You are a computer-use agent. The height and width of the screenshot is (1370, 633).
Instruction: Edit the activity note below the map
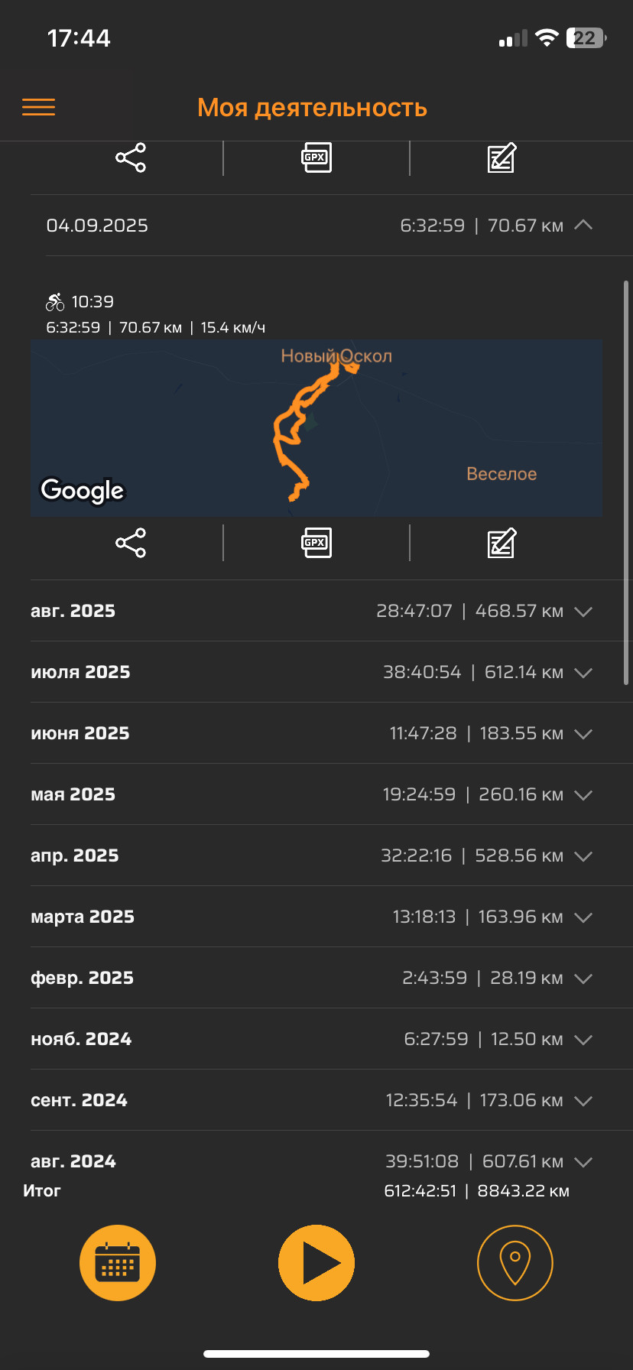click(502, 543)
